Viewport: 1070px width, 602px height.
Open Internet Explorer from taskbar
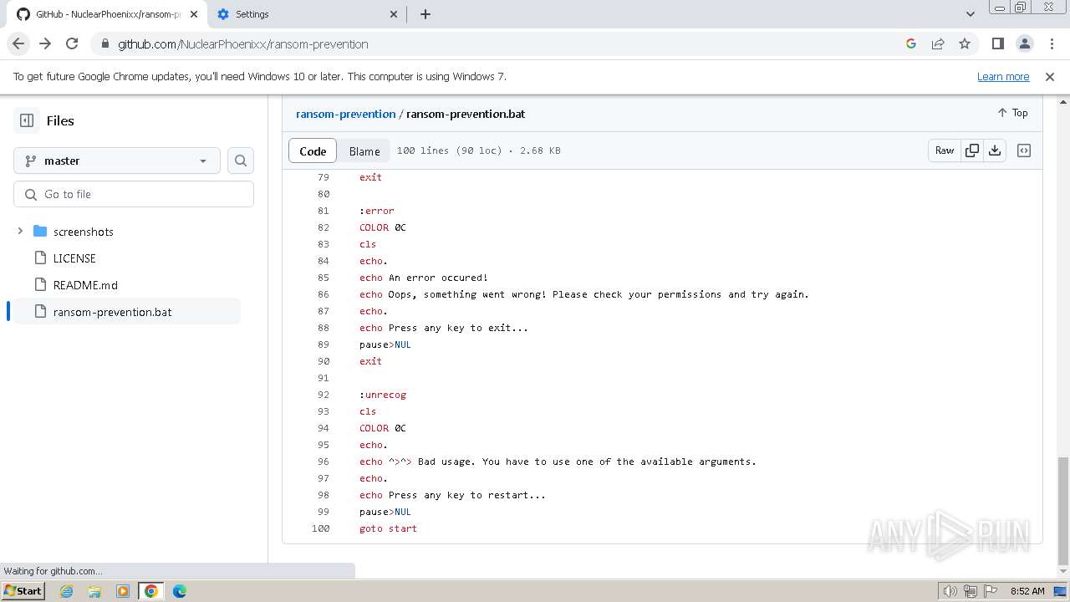tap(66, 591)
